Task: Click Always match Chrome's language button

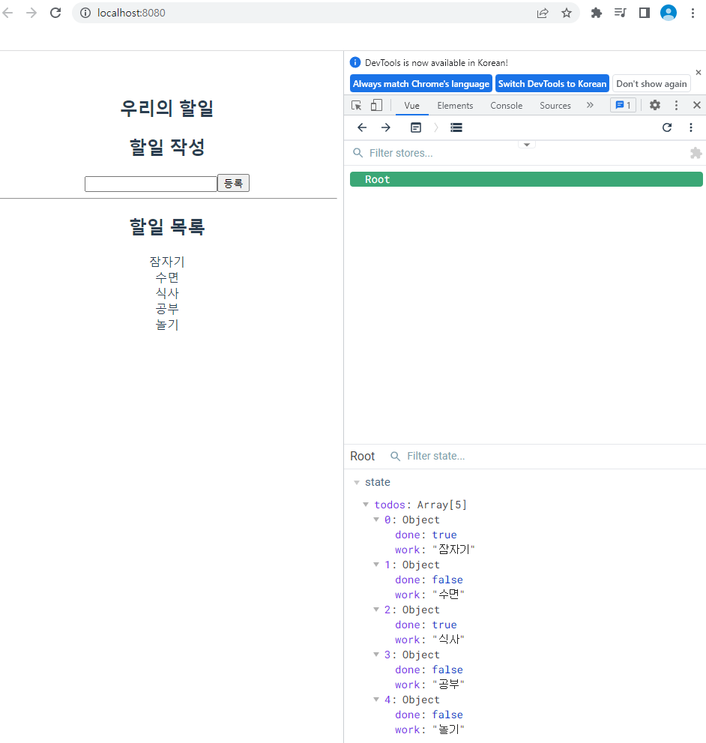Action: click(x=420, y=84)
